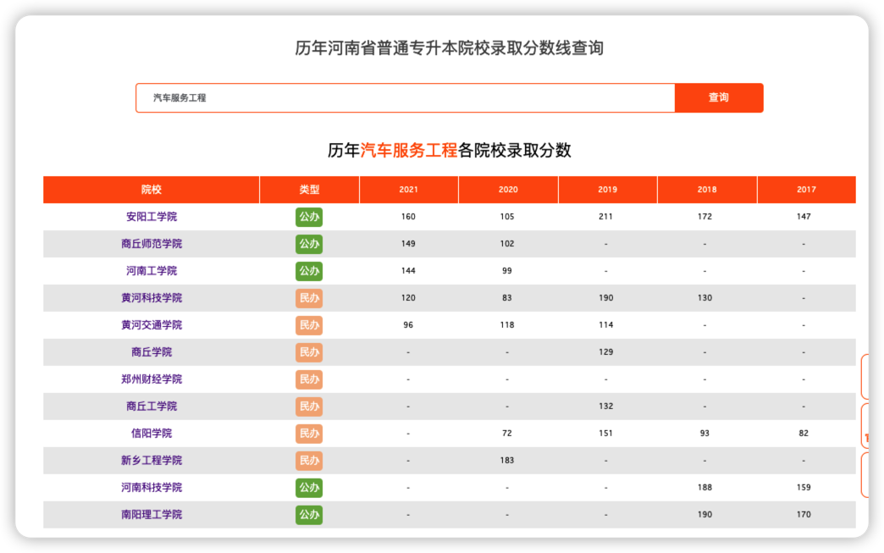
Task: Select 黄河科技学院 2018 score 130
Action: point(704,297)
